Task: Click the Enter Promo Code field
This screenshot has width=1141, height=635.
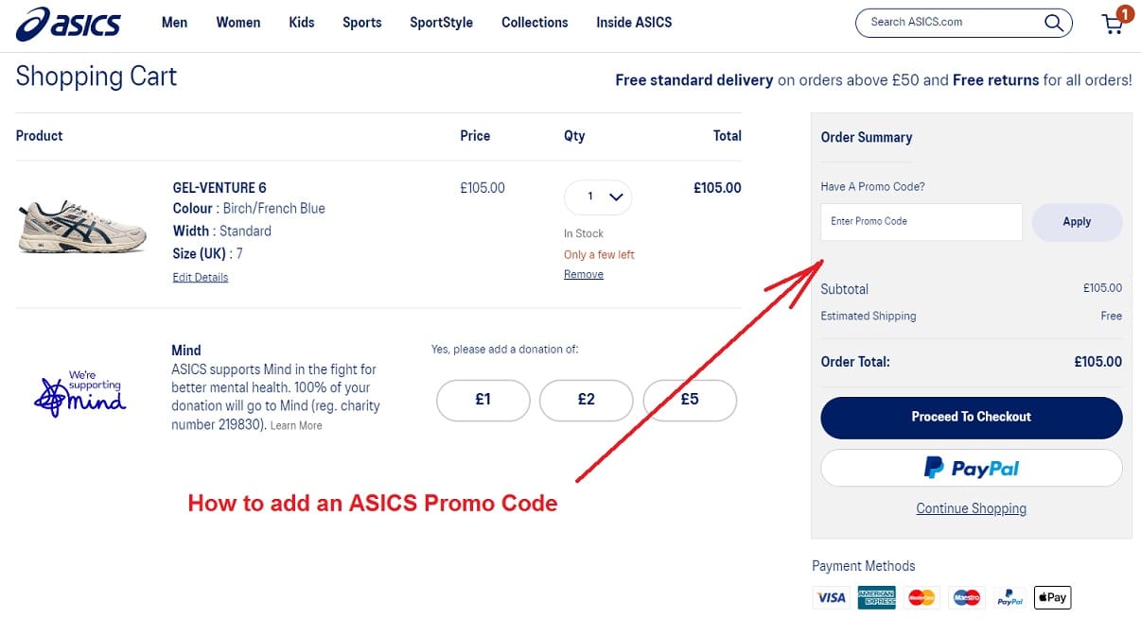Action: (921, 221)
